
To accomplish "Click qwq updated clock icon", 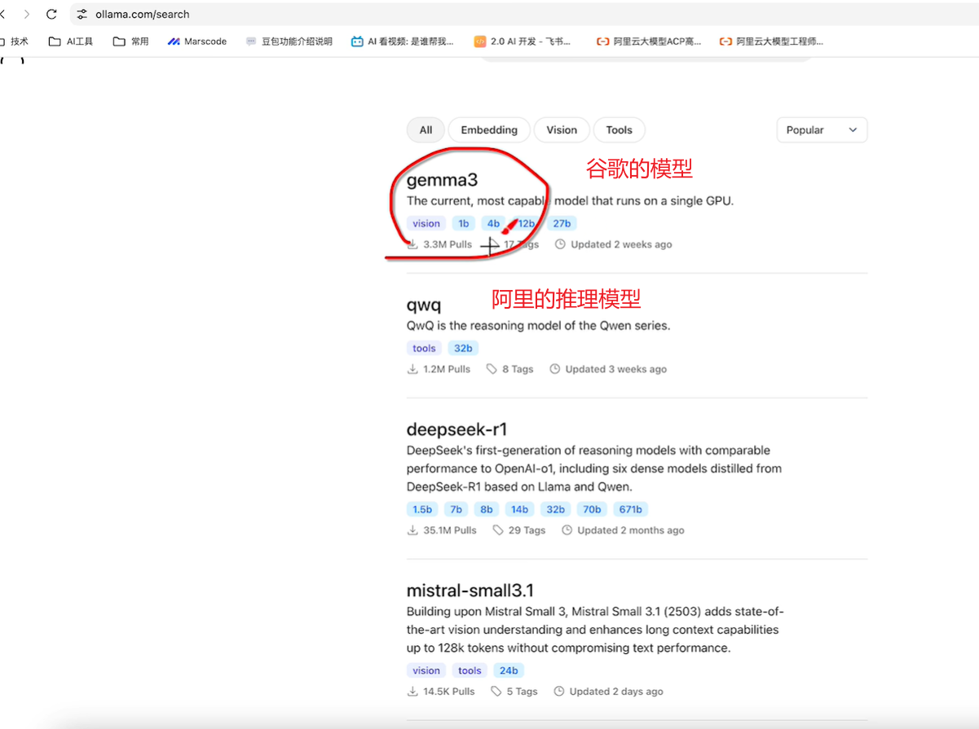I will click(555, 369).
